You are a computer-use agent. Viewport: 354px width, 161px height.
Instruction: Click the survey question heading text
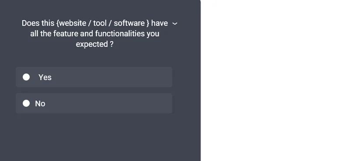(95, 34)
